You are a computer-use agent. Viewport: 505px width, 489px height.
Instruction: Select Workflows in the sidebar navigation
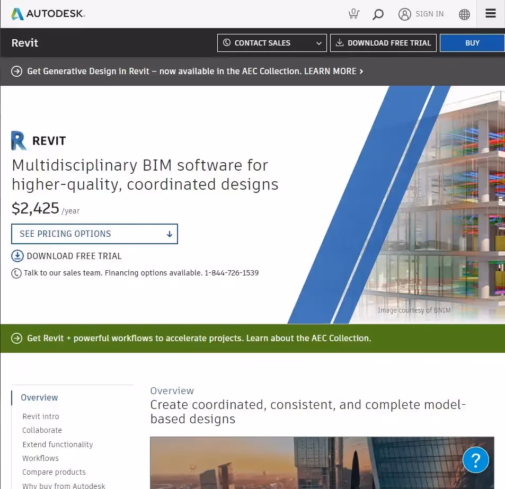click(x=40, y=458)
